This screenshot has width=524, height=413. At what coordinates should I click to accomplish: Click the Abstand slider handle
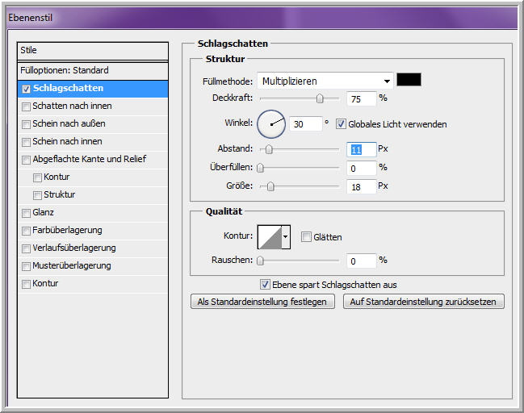[x=269, y=149]
